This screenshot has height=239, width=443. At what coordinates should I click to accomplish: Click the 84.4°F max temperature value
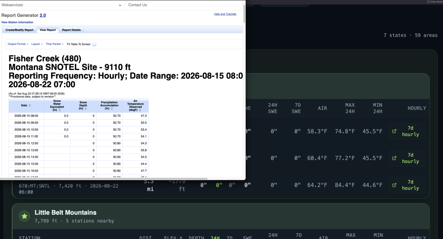point(345,185)
